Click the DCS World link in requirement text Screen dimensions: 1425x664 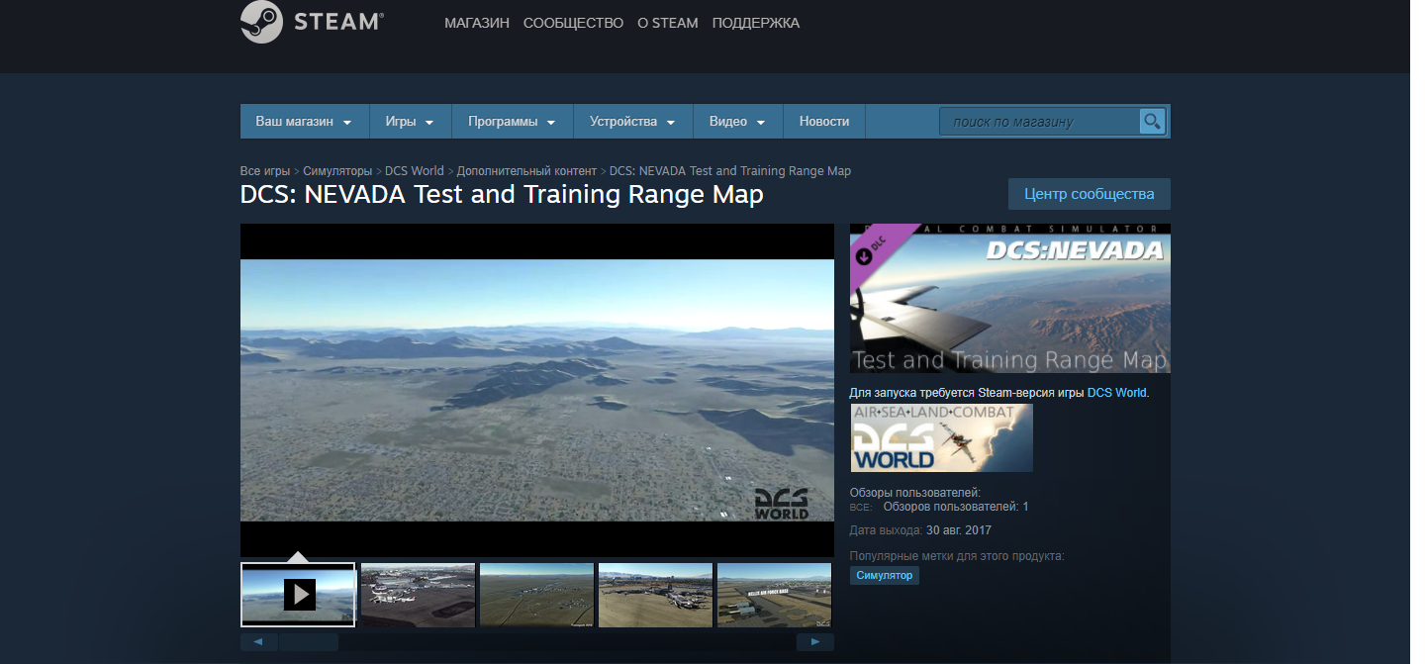(1116, 393)
